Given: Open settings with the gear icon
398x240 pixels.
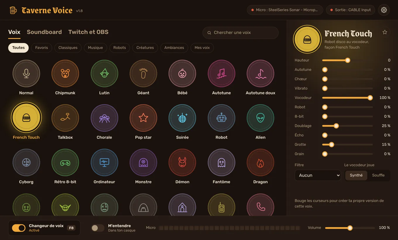Looking at the screenshot, I should coord(384,10).
